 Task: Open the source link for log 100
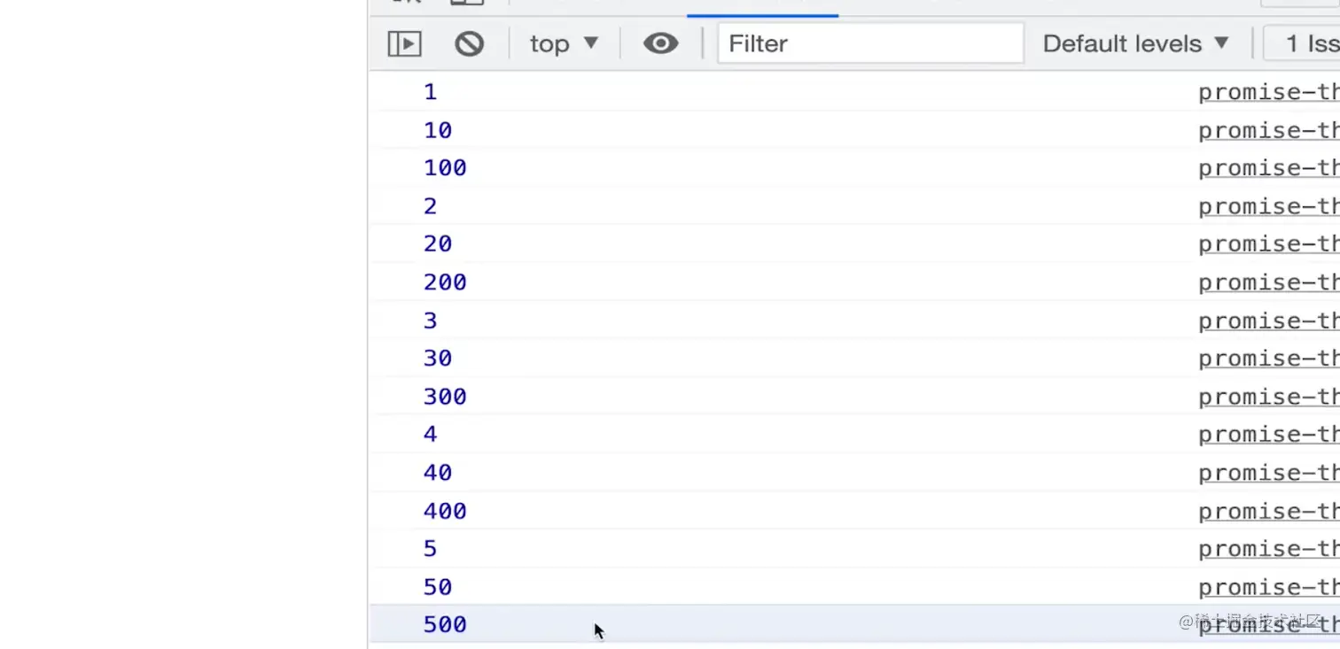click(x=1269, y=168)
